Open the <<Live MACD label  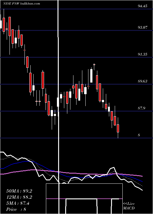point(129,206)
